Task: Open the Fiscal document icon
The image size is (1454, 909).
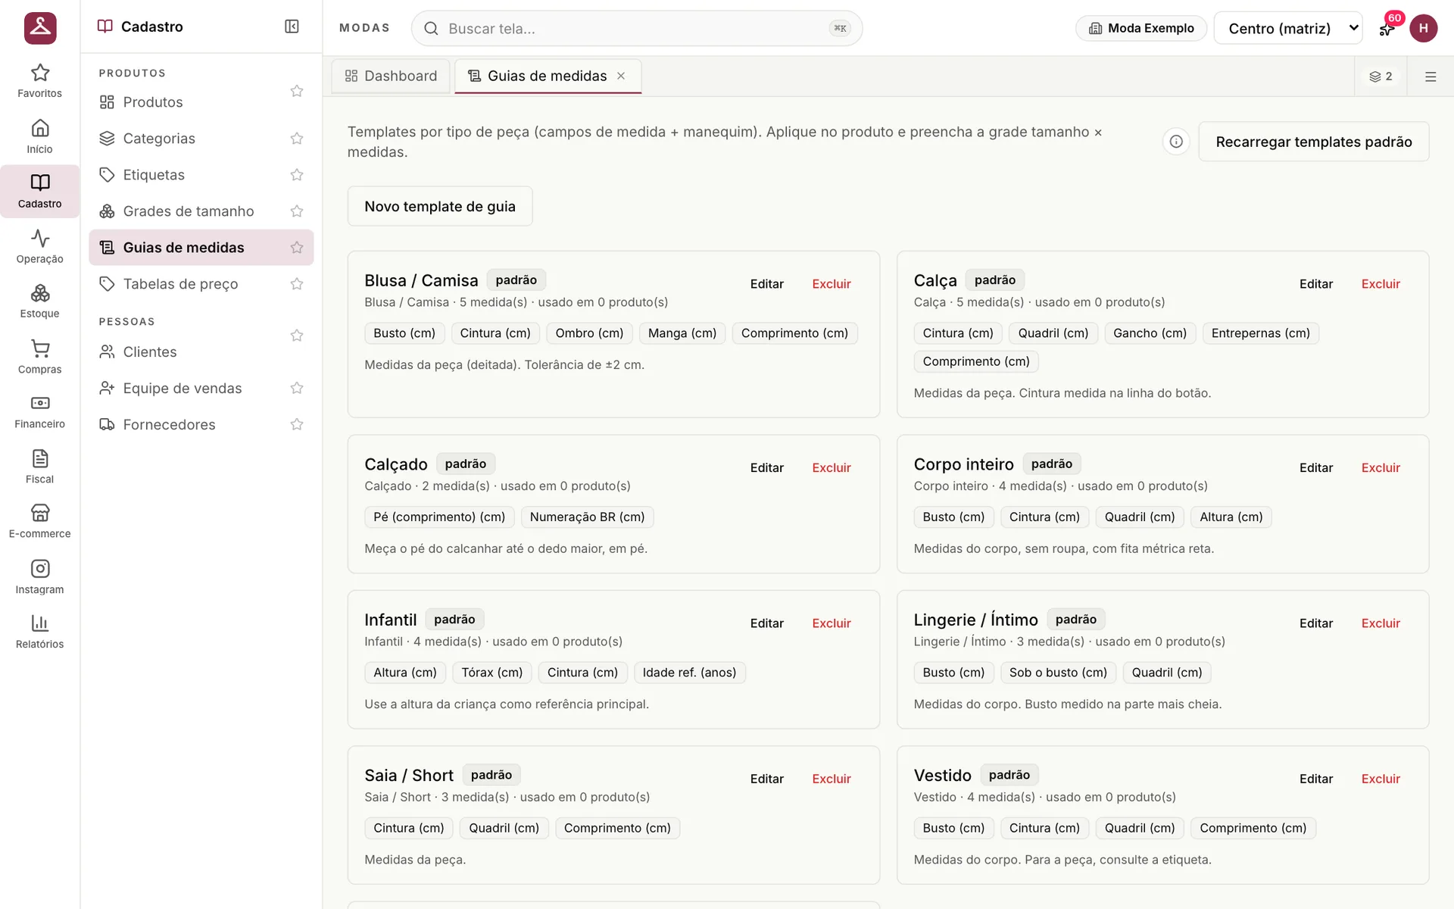Action: [39, 467]
